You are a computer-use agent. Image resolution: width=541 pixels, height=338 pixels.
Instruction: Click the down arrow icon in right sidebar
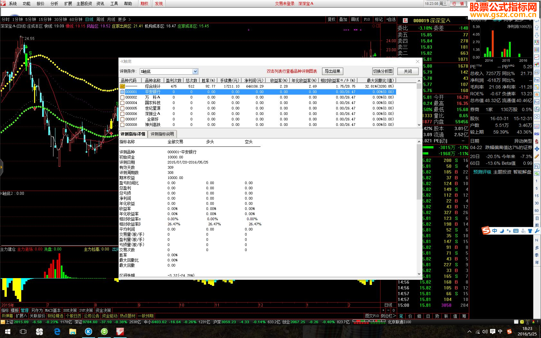pos(537,35)
